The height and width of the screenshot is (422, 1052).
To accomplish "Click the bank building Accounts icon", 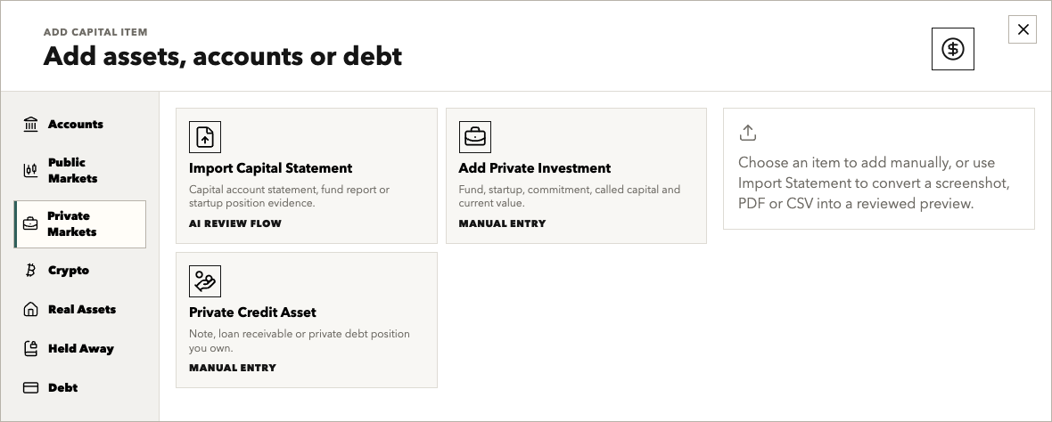I will pyautogui.click(x=31, y=124).
